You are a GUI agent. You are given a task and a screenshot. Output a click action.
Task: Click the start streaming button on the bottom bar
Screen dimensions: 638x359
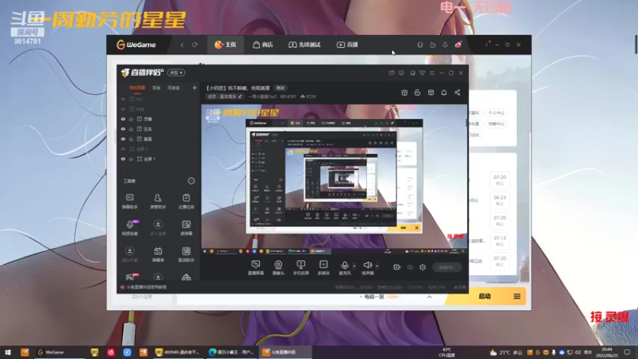coord(447,267)
